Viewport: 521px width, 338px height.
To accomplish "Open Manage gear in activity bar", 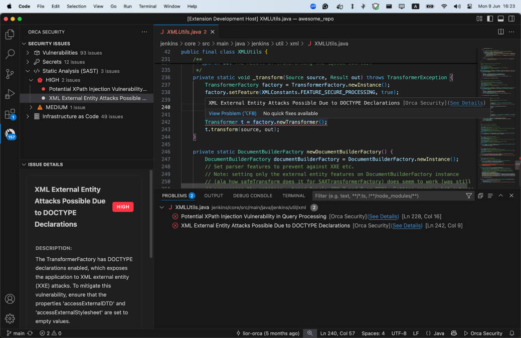I will 10,319.
